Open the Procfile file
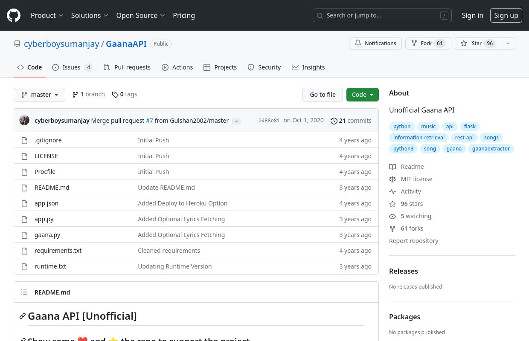Screen dimensions: 529x341 [45, 172]
